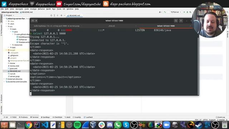Open Google Chrome from the dock

point(29,125)
